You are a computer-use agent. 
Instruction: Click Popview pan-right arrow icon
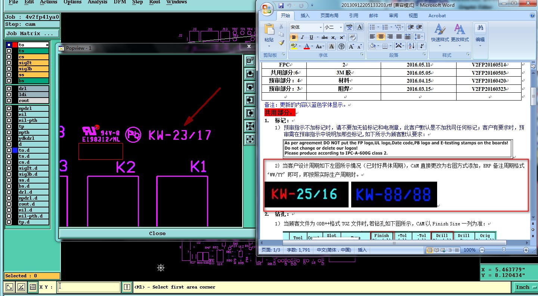[x=250, y=113]
